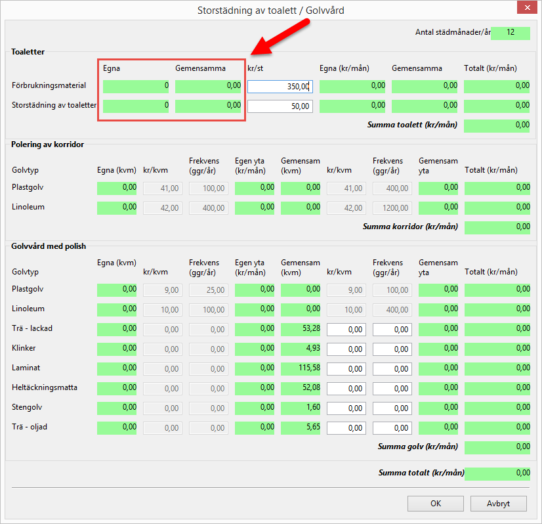Select the Antal städmånader/år field showing 12
The image size is (542, 524).
(510, 33)
